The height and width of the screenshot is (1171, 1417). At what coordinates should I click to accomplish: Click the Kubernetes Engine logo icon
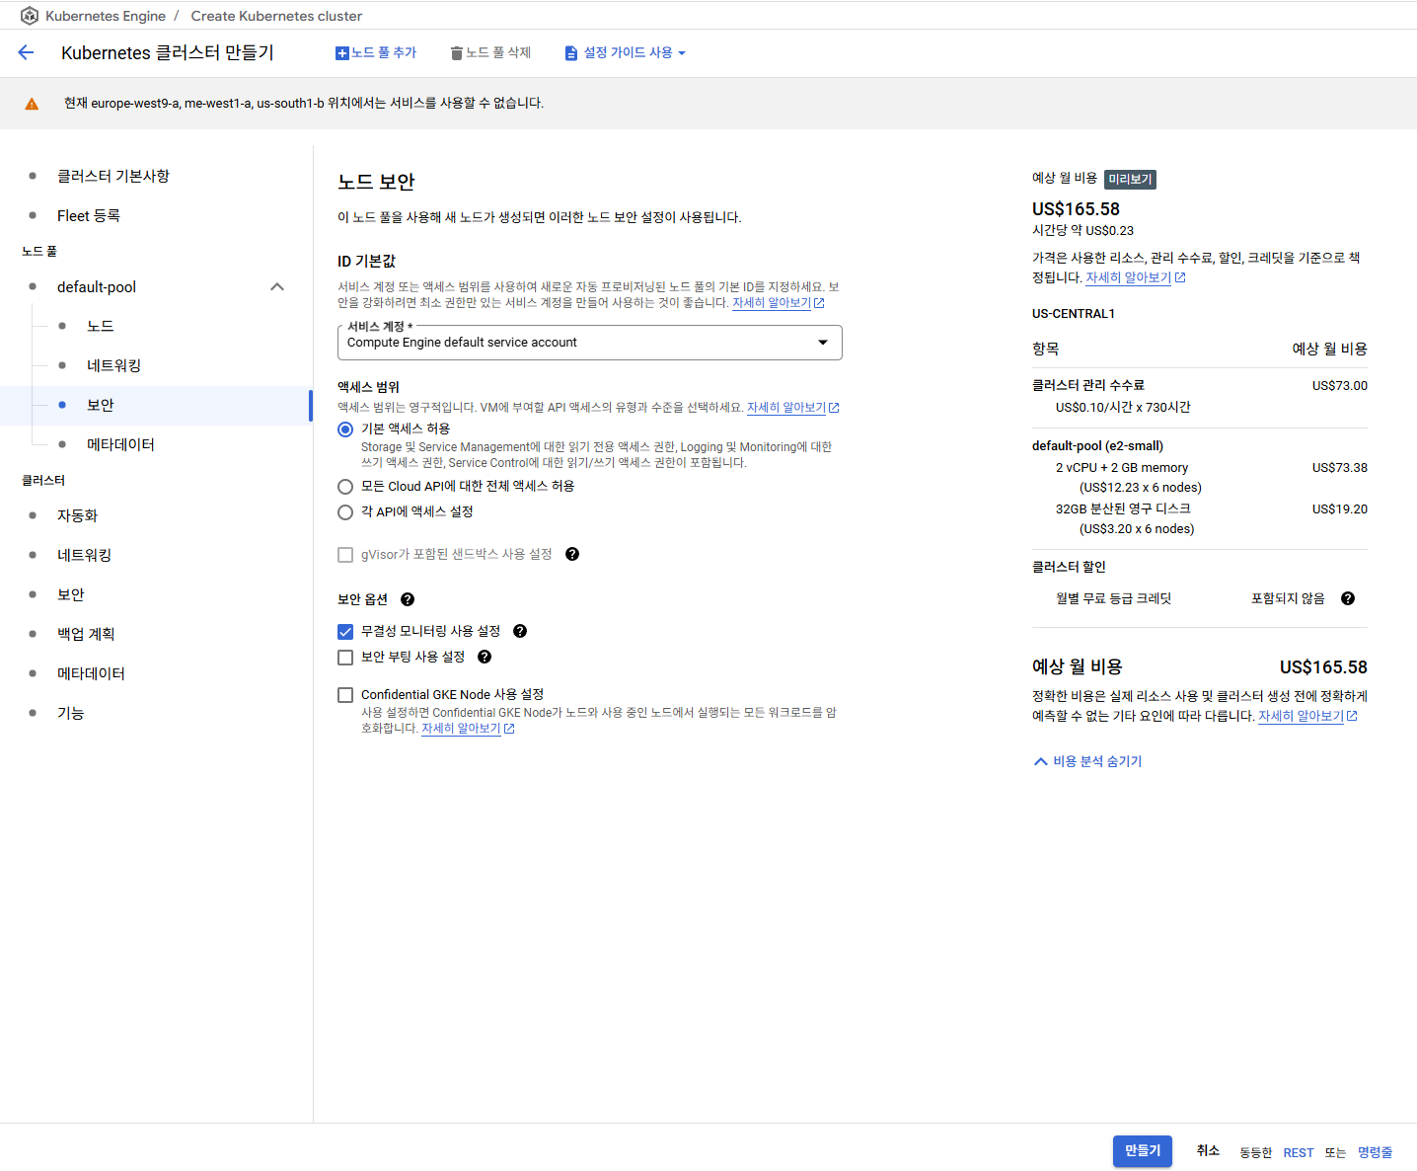[x=30, y=16]
